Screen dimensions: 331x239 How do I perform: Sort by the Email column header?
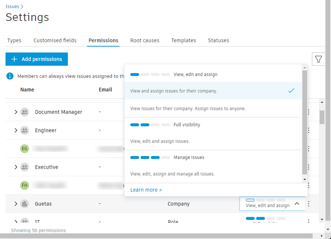coord(105,89)
